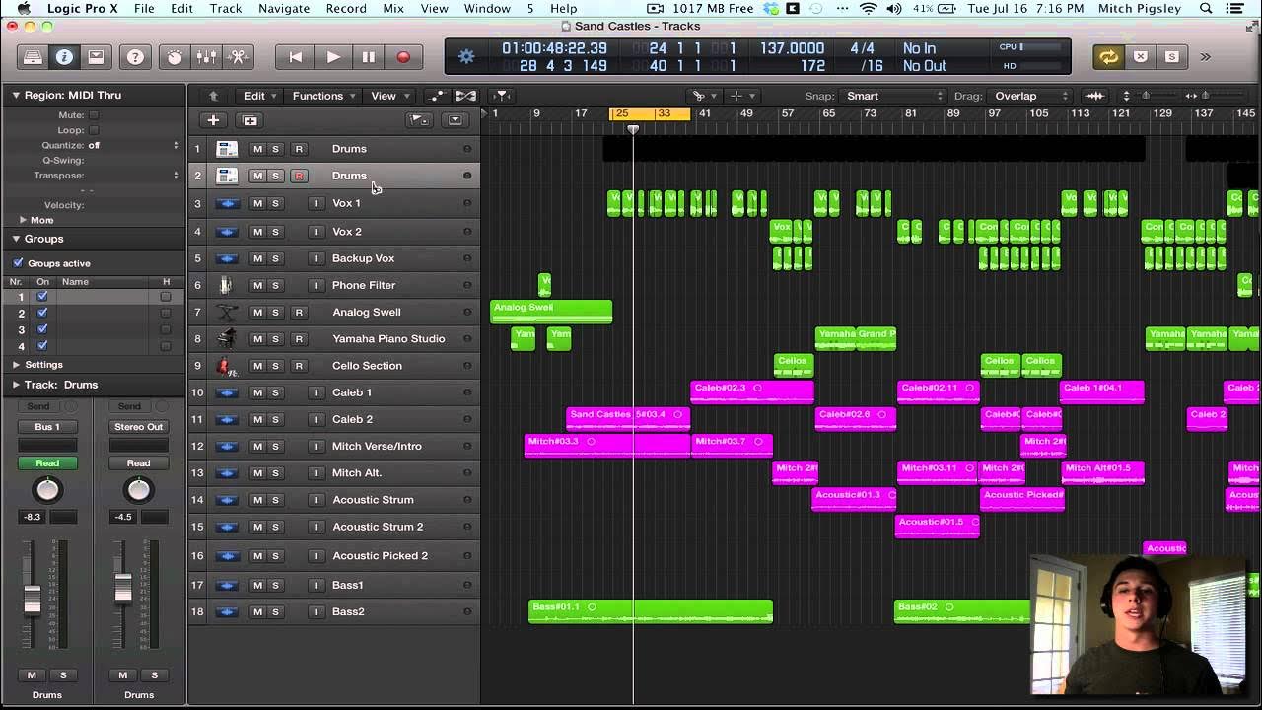The height and width of the screenshot is (710, 1262).
Task: Go to beginning of project
Action: tap(295, 57)
